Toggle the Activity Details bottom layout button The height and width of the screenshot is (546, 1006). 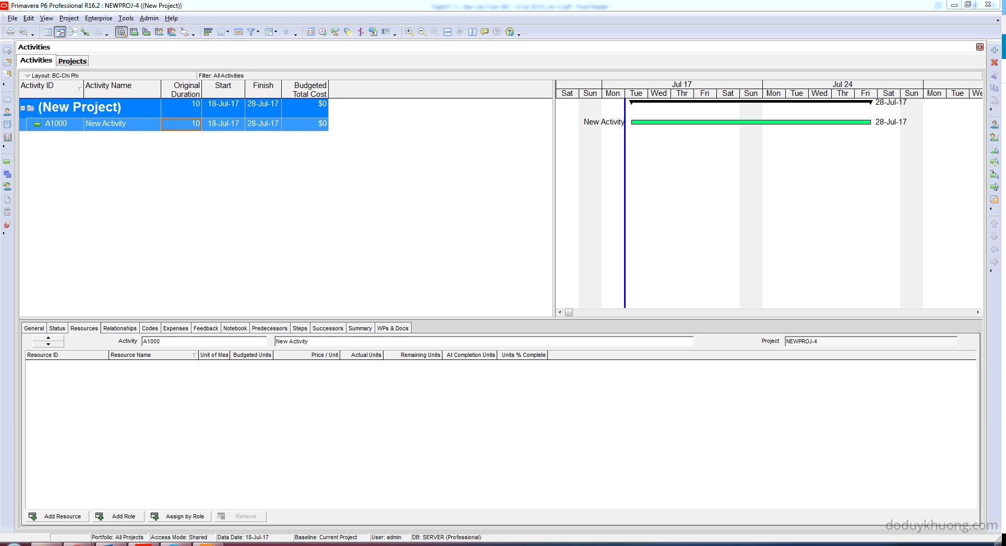pos(122,32)
